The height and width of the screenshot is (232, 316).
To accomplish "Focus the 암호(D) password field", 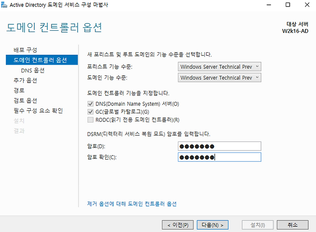I will pos(219,146).
